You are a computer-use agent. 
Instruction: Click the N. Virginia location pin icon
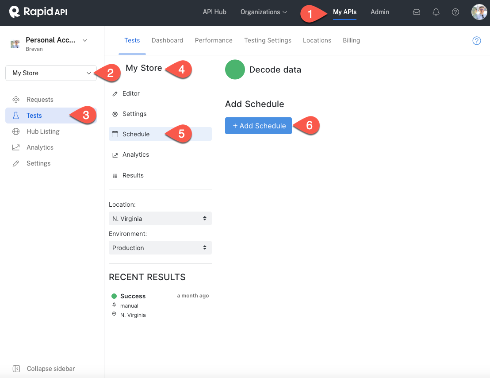coord(114,314)
